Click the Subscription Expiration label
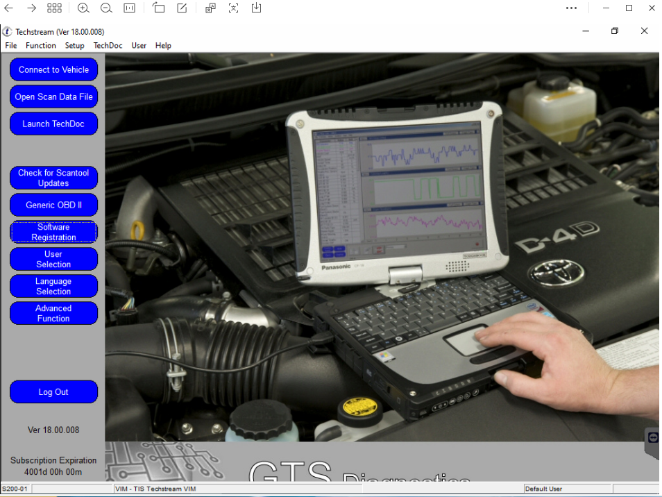Viewport: 662px width, 497px height. point(53,460)
